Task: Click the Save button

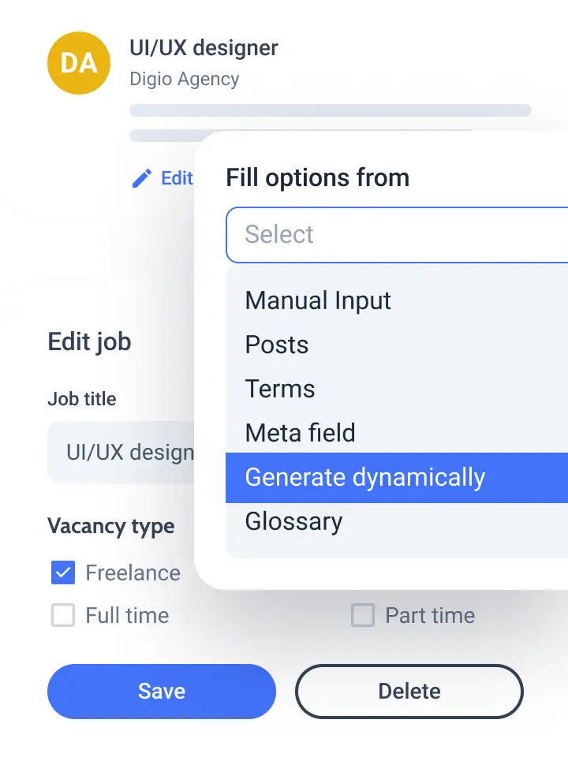Action: coord(162,692)
